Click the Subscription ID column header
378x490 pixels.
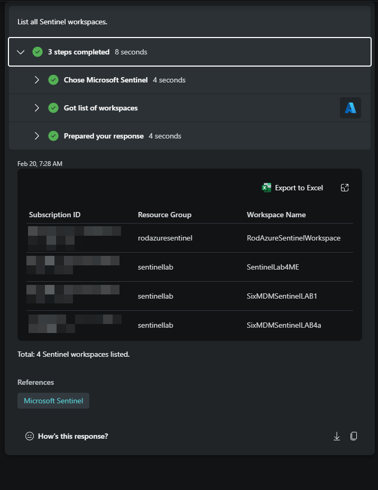pos(54,215)
